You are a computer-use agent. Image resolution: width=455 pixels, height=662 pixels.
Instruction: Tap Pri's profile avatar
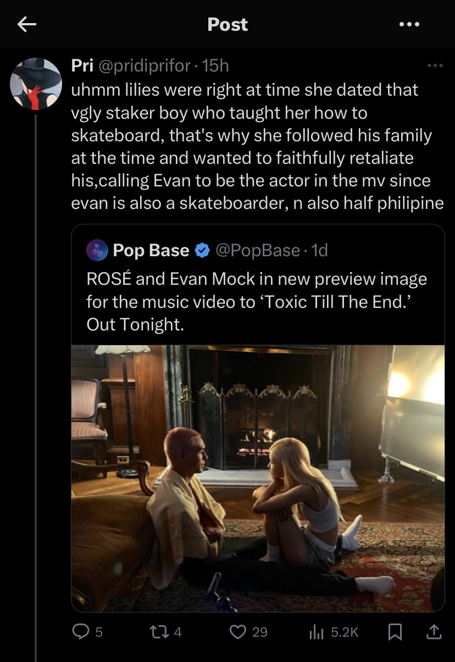(36, 84)
